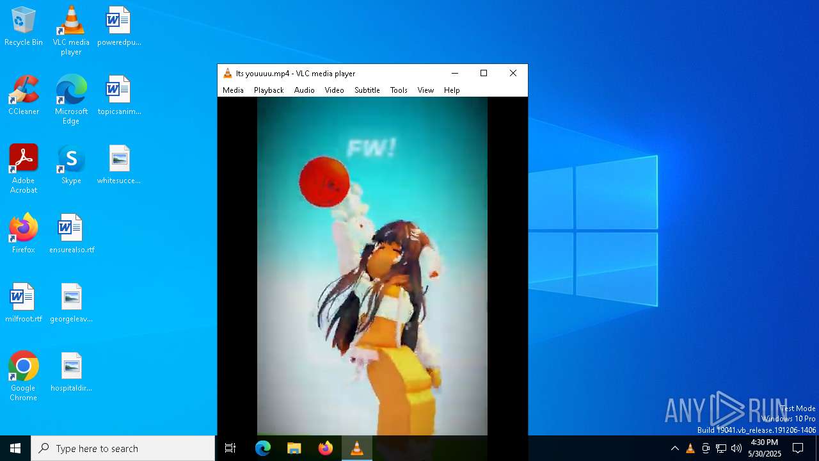Viewport: 819px width, 461px height.
Task: Launch Microsoft Edge from the taskbar
Action: click(x=263, y=448)
